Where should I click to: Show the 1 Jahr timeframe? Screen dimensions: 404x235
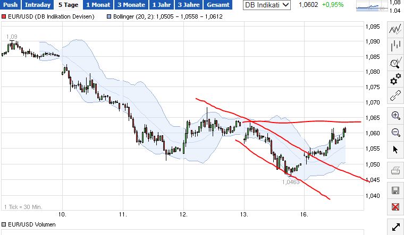(162, 5)
